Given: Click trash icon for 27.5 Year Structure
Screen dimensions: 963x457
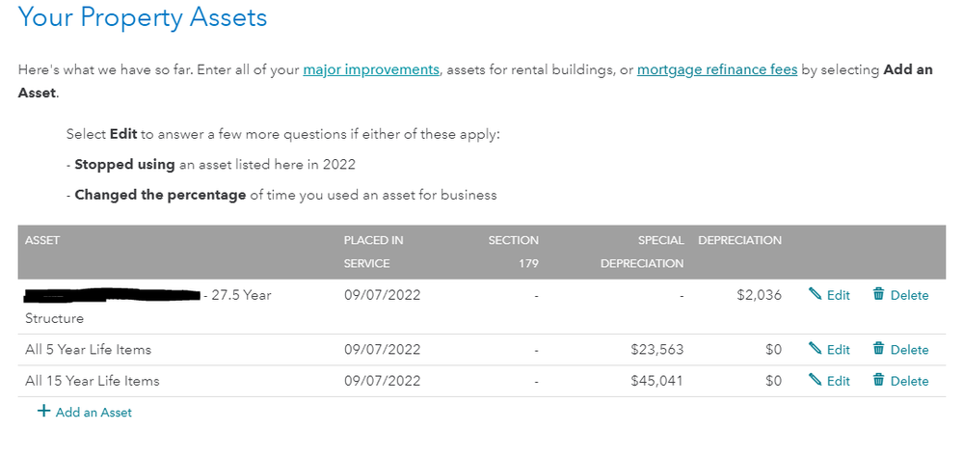Looking at the screenshot, I should coord(879,294).
